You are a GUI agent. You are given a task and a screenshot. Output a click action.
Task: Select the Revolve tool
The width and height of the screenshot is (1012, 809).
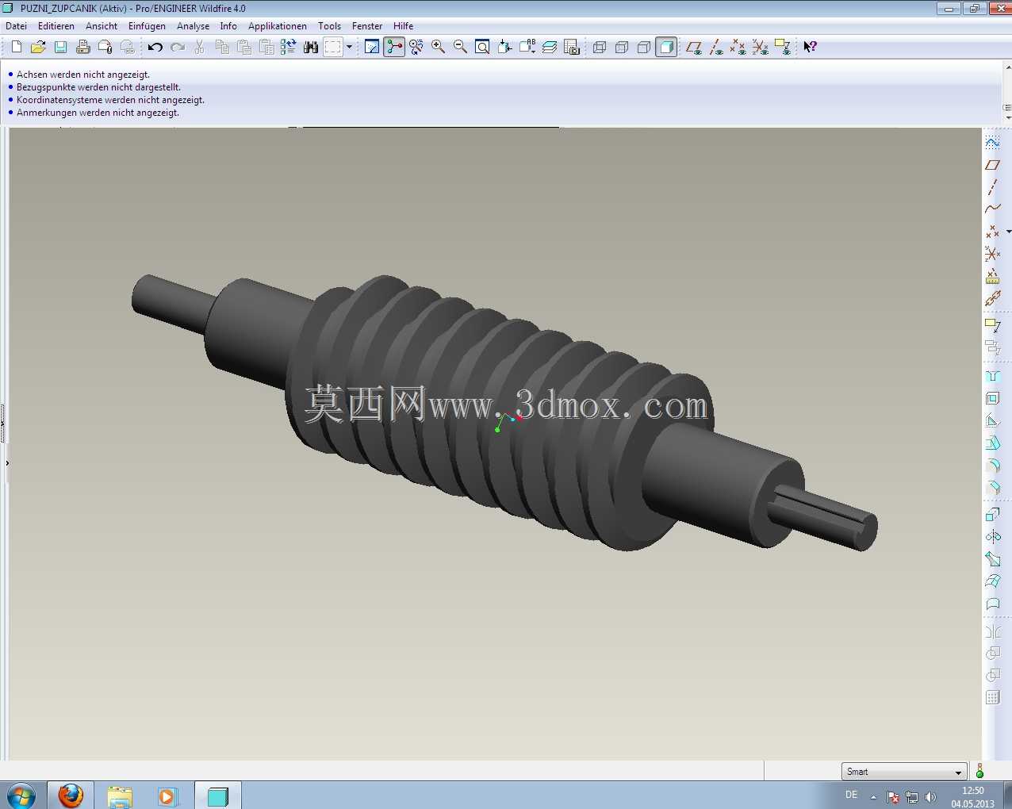992,537
